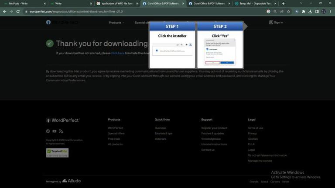Click the URL address bar
Viewport: 335px width, 188px height.
coord(145,11)
